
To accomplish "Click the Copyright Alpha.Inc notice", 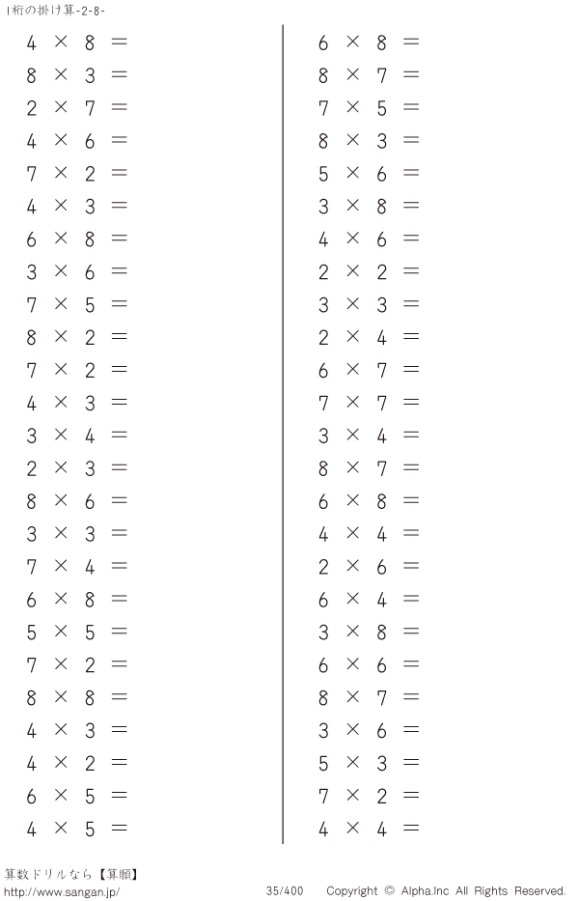I will (446, 891).
